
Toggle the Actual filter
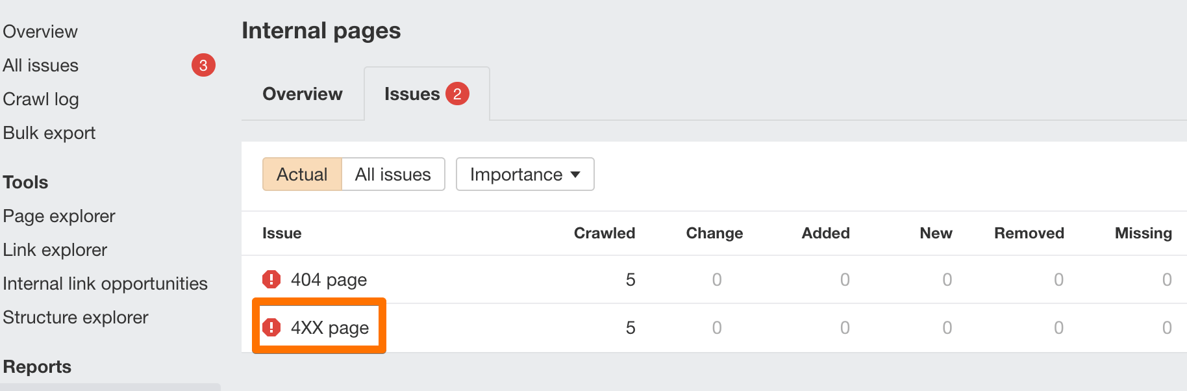302,174
